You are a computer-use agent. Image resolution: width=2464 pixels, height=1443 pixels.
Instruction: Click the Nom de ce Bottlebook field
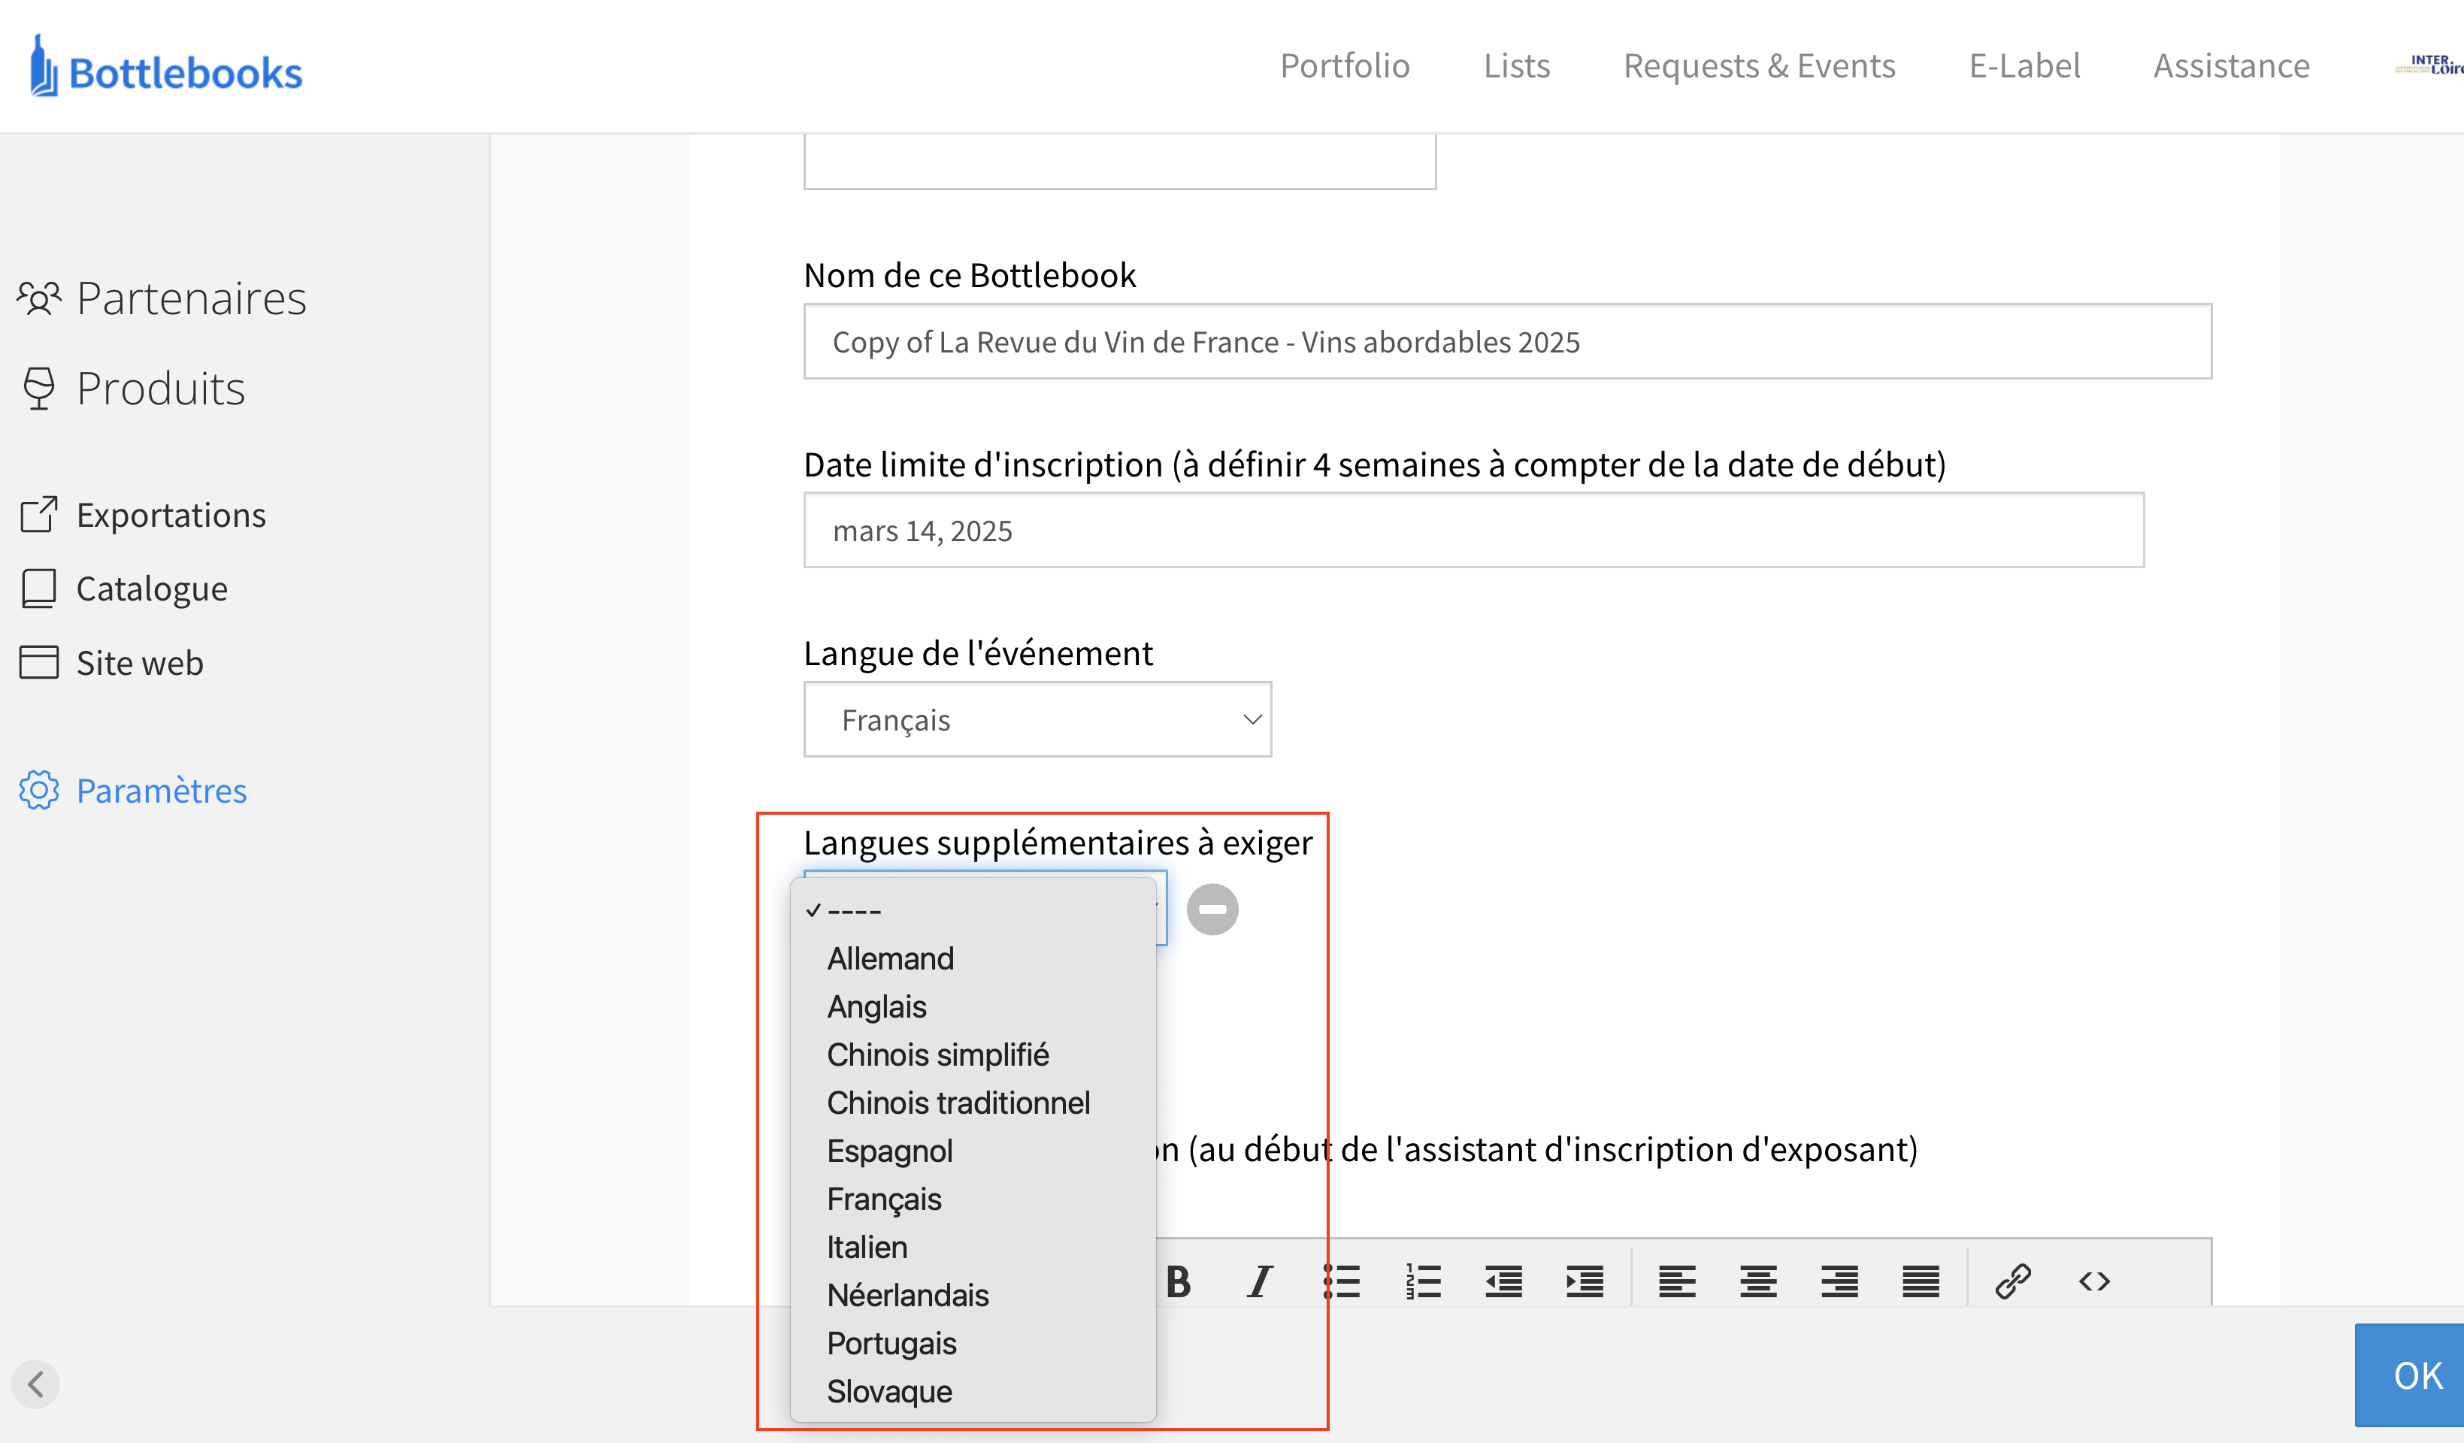[1506, 342]
